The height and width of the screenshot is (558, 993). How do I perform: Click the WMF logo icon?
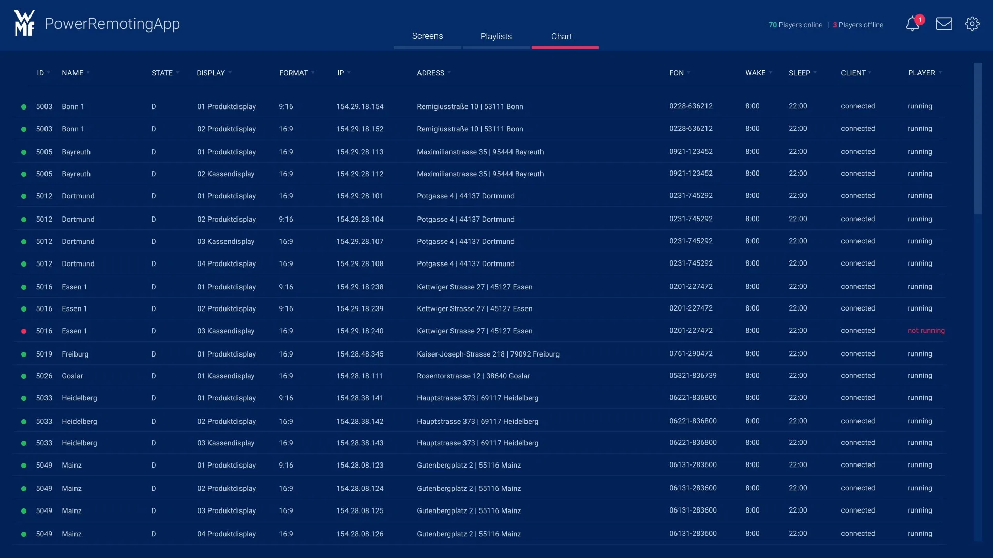(x=24, y=23)
